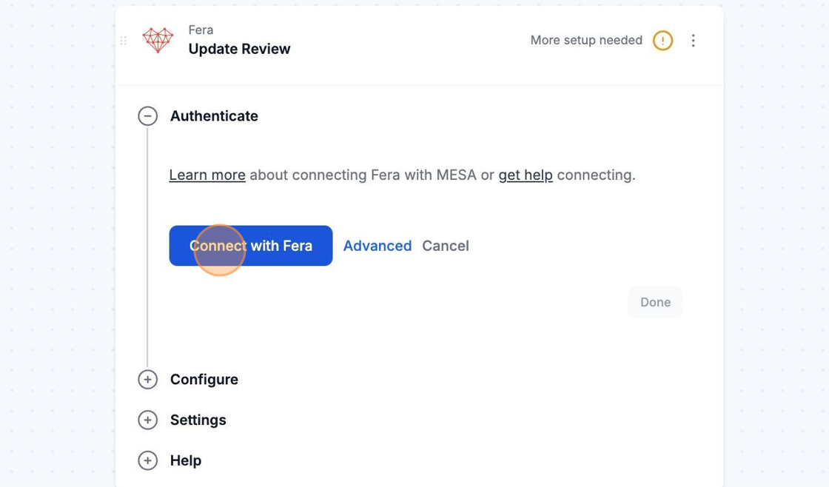Image resolution: width=829 pixels, height=487 pixels.
Task: Expand Settings using its plus icon
Action: click(148, 420)
